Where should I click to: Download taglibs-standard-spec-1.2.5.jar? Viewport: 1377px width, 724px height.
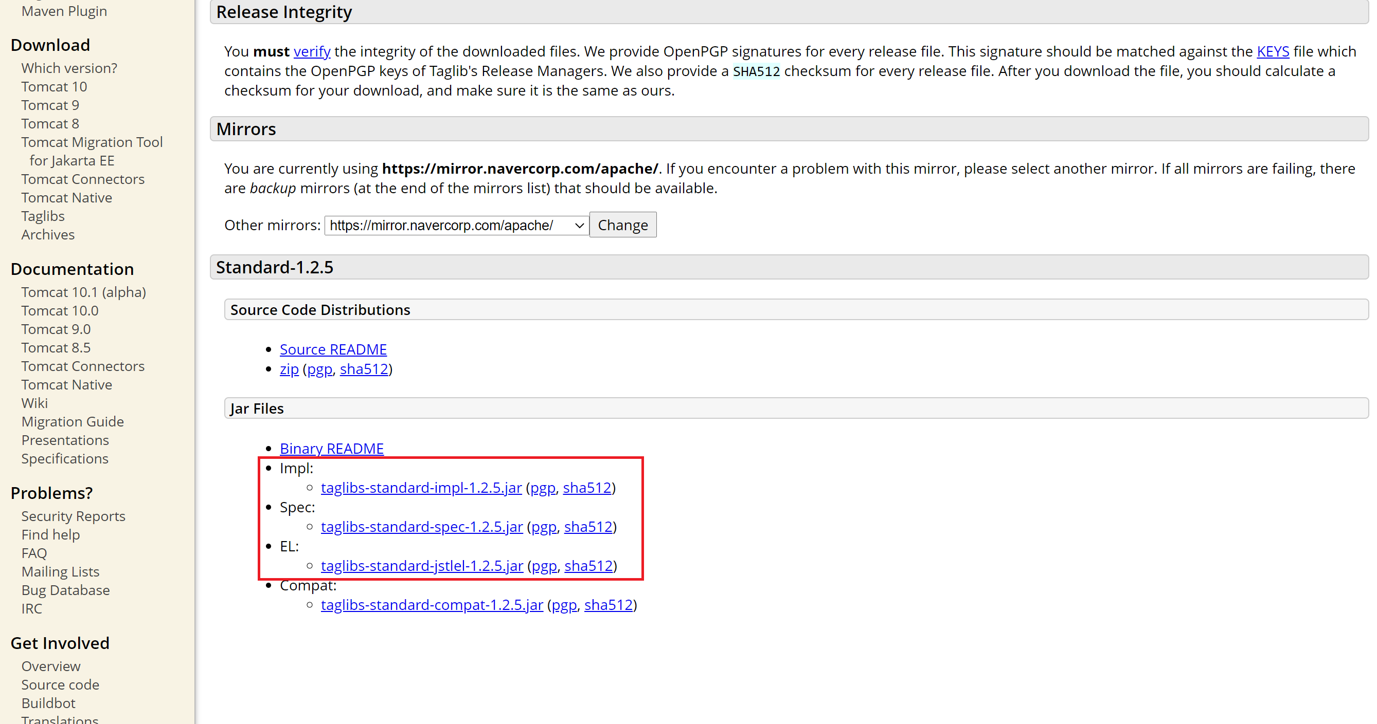tap(421, 527)
